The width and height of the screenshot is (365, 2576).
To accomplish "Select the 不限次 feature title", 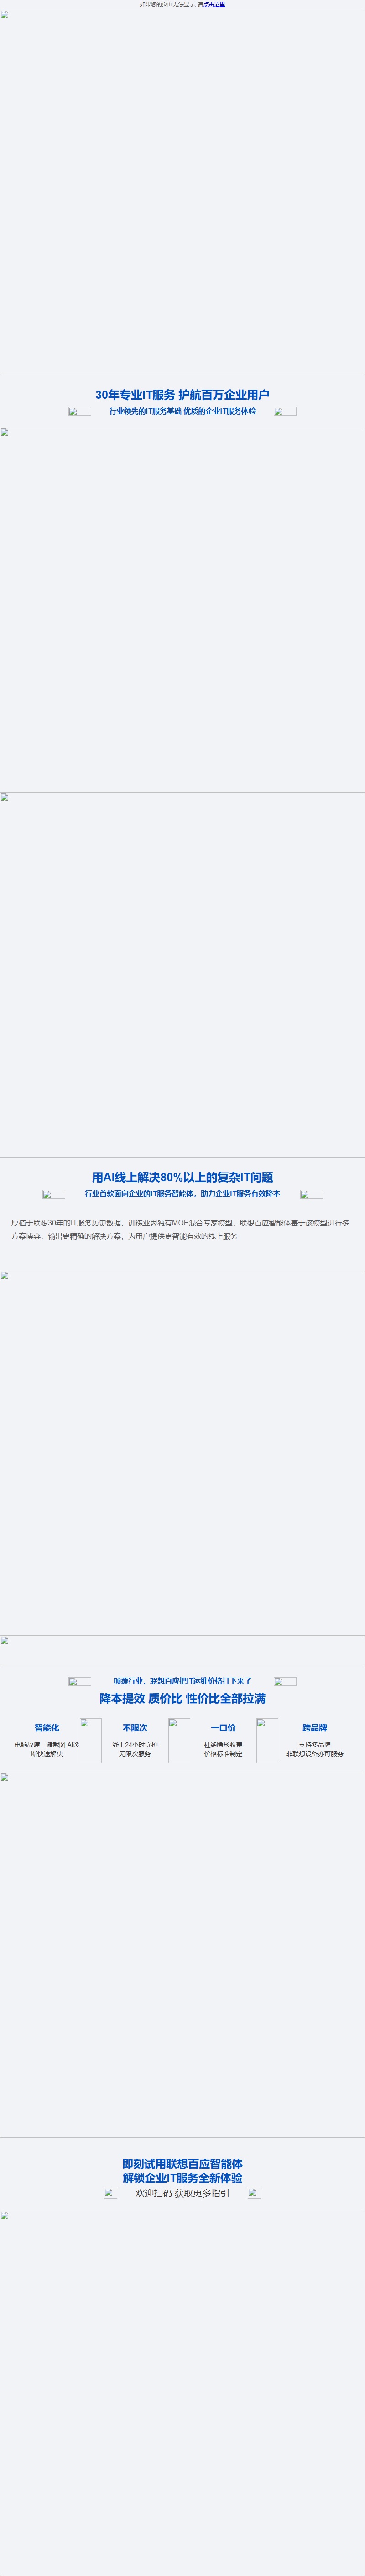I will [x=135, y=1727].
